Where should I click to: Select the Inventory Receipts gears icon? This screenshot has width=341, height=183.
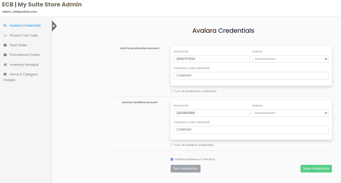point(5,65)
